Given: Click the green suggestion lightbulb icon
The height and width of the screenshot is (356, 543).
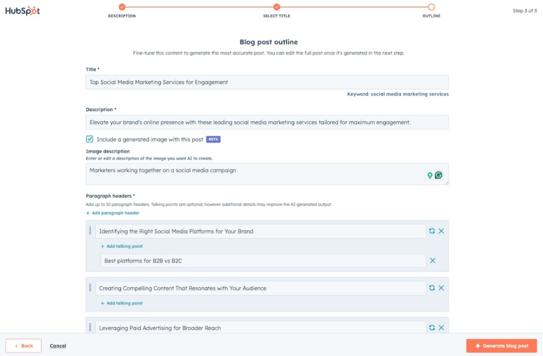Looking at the screenshot, I should 431,174.
